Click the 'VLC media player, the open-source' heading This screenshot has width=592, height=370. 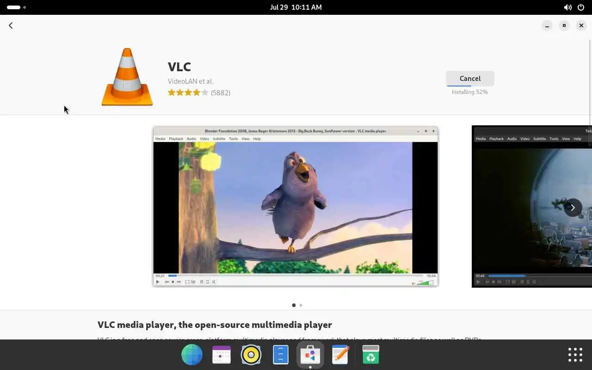tap(215, 325)
